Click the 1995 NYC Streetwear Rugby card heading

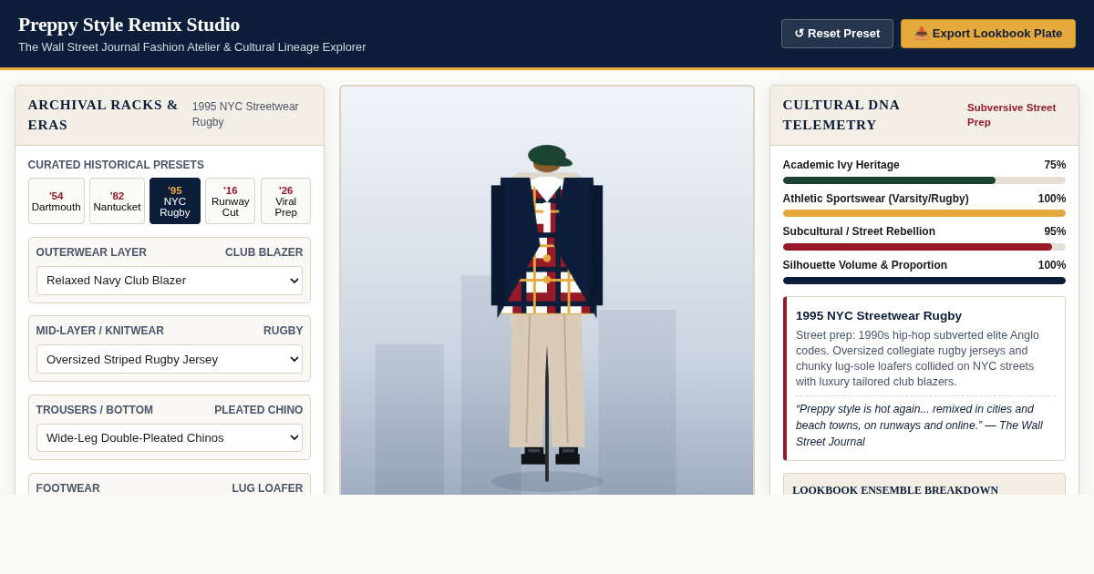click(x=879, y=315)
